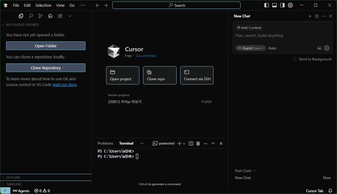The height and width of the screenshot is (194, 337).
Task: Click the remote window status bar icon
Action: click(5, 191)
